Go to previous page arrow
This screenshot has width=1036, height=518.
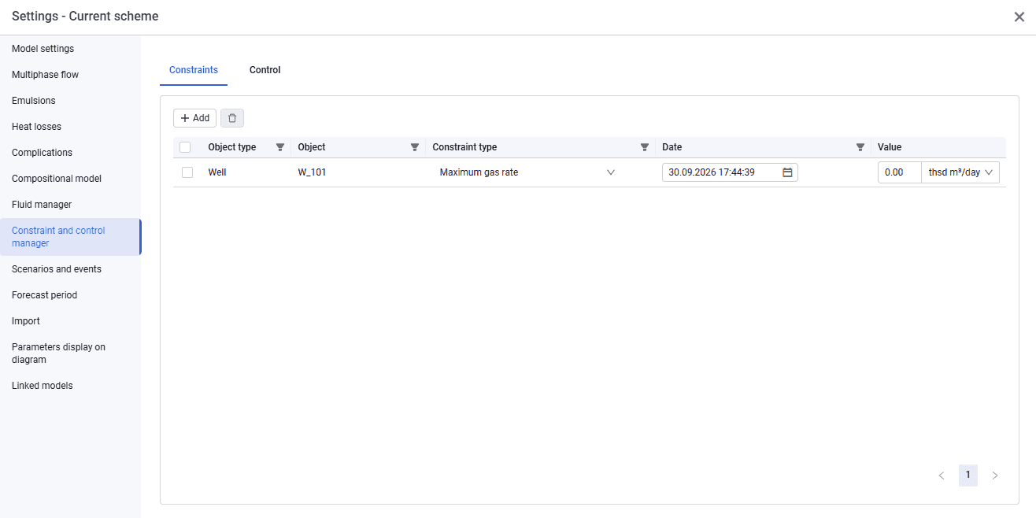[942, 475]
